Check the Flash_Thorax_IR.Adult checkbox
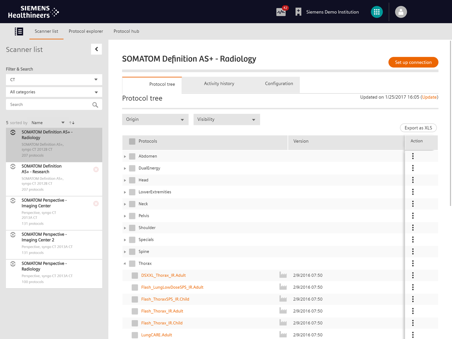This screenshot has height=339, width=452. [x=135, y=311]
